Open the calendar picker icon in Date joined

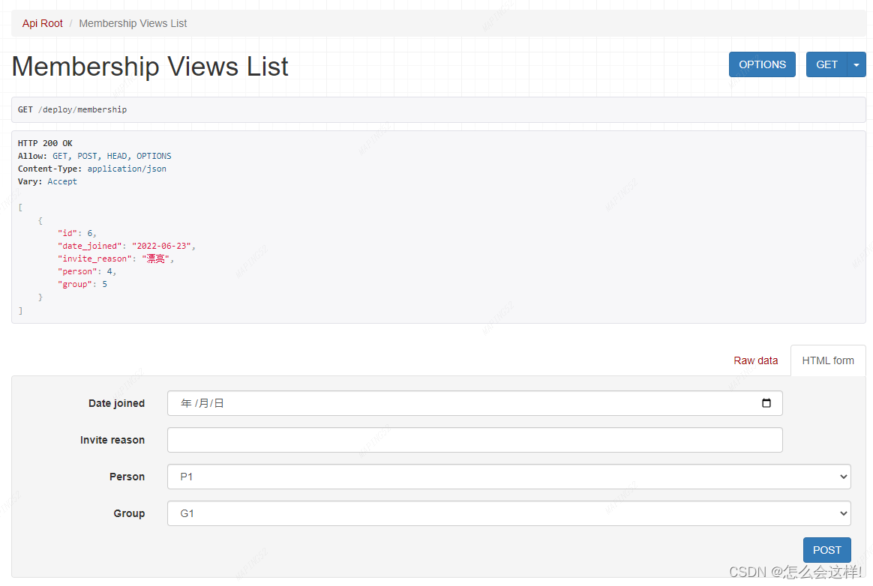[x=766, y=403]
